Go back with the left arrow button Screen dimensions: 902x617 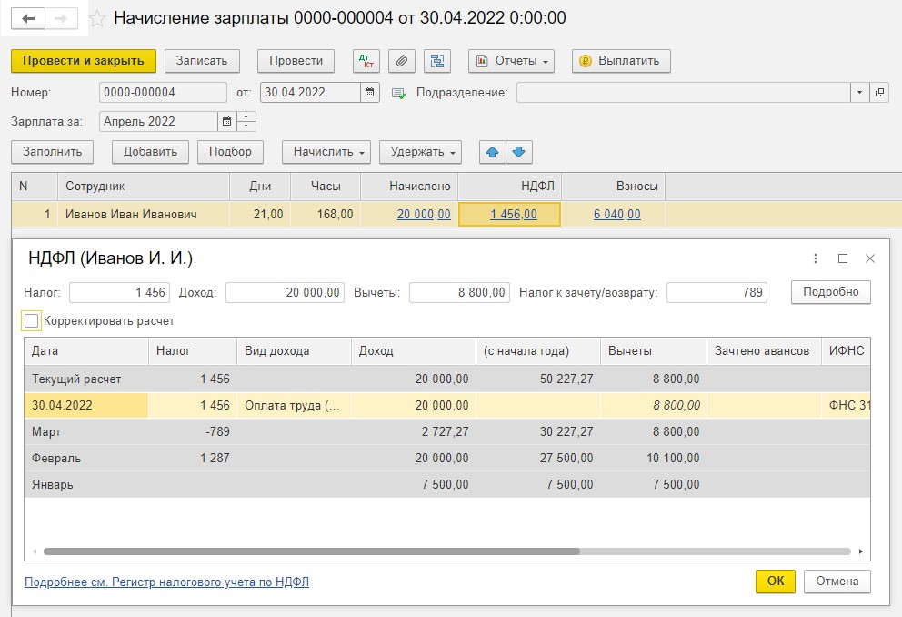[x=28, y=19]
